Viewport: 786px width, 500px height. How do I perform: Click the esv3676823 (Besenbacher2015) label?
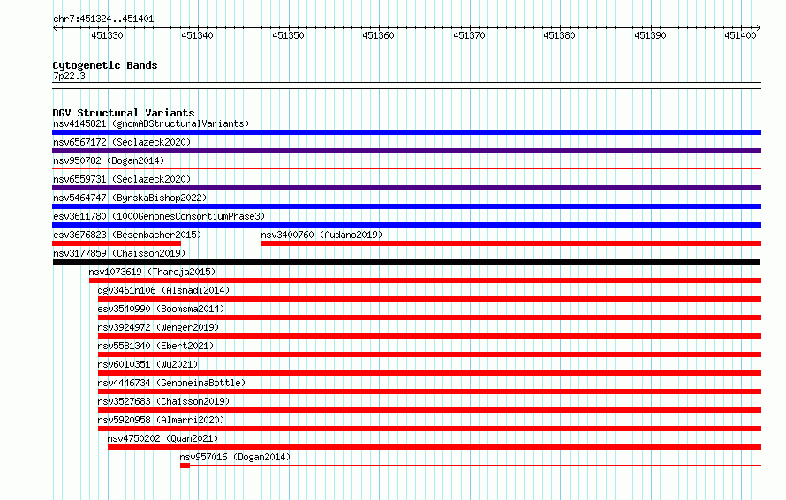coord(127,235)
